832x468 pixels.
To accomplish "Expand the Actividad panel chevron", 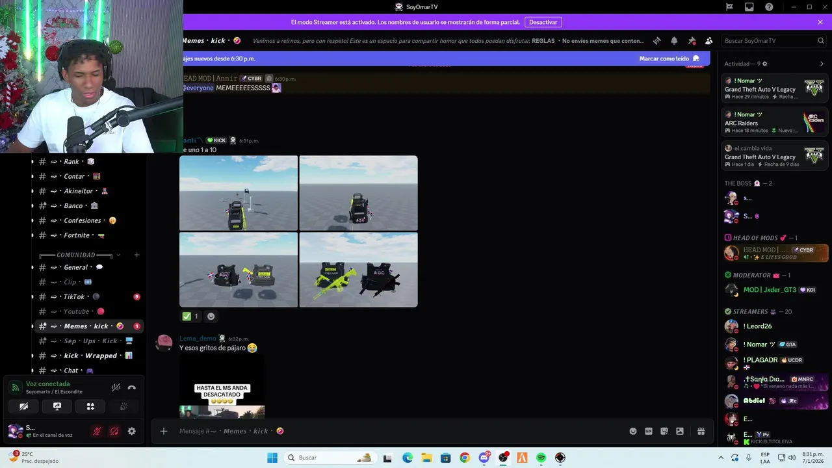I will pyautogui.click(x=822, y=64).
